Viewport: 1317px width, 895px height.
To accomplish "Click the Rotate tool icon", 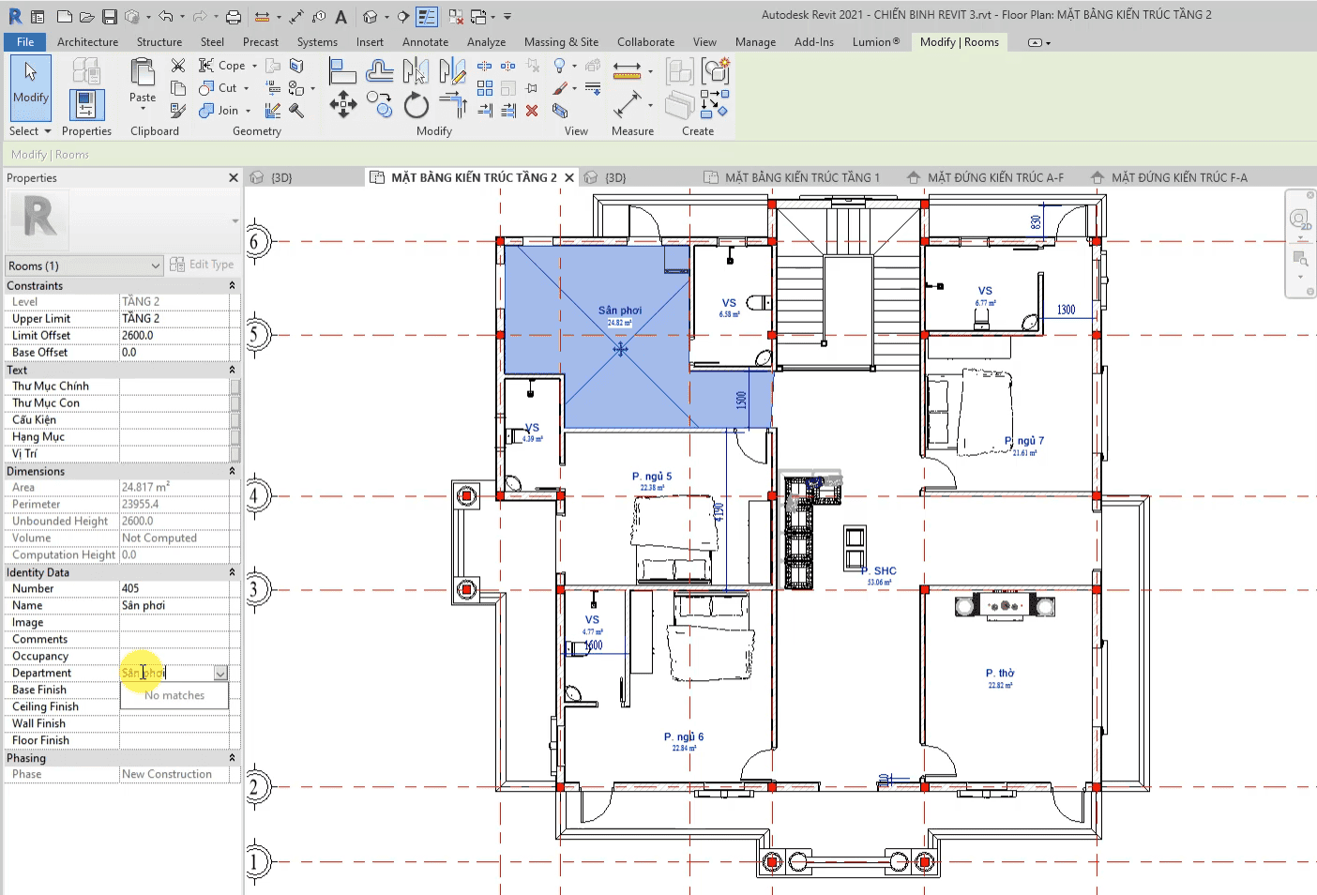I will (x=416, y=105).
